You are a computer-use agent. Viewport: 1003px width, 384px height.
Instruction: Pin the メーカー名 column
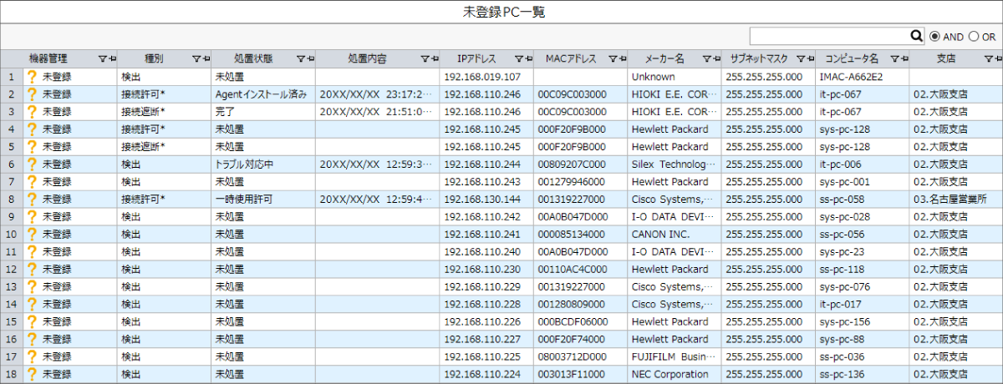(715, 59)
